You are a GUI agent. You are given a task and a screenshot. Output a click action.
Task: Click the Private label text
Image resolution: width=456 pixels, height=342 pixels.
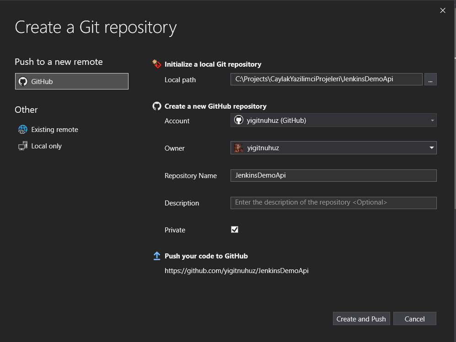tap(175, 230)
